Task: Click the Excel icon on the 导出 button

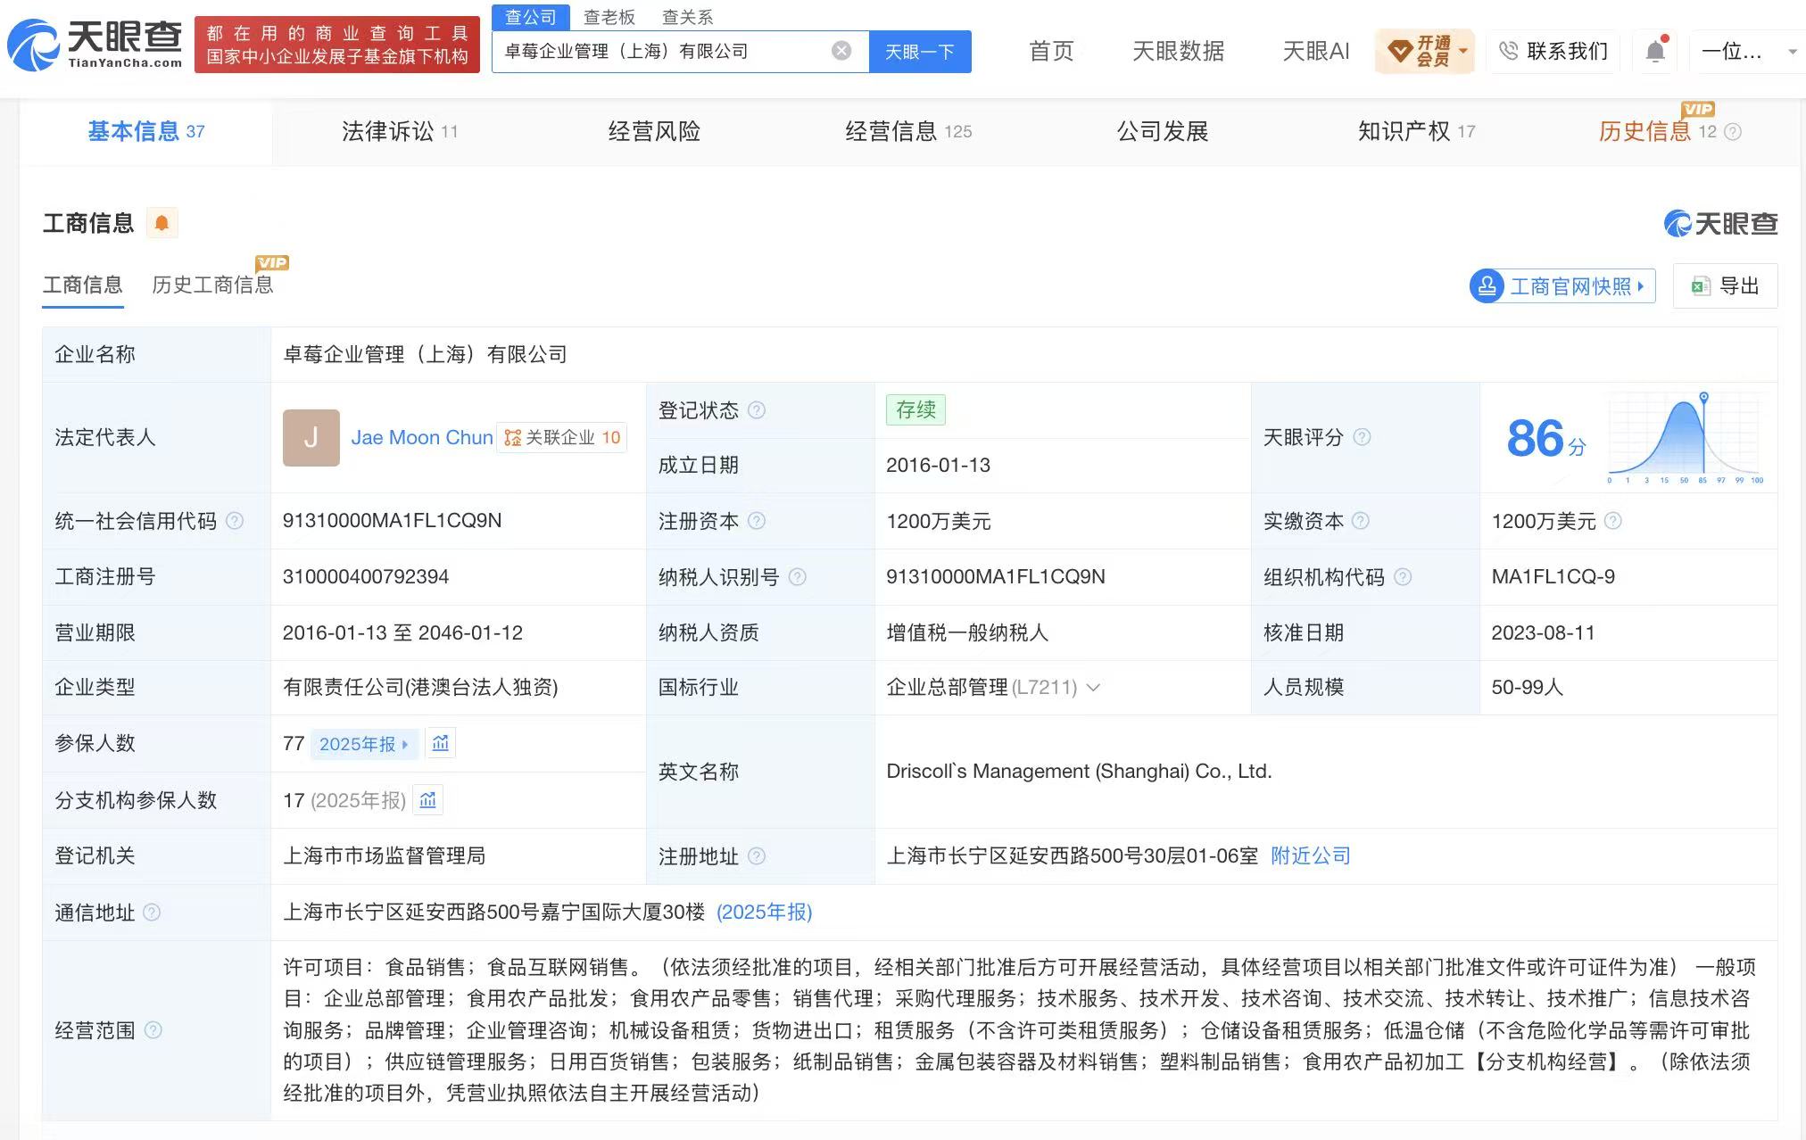Action: 1701,286
